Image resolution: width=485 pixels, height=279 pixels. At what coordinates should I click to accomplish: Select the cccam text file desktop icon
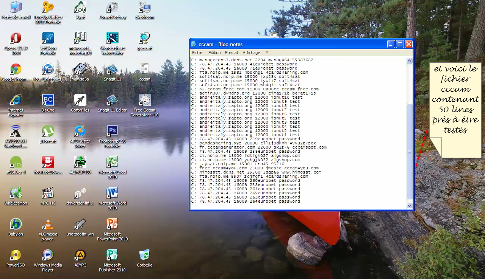point(144,70)
